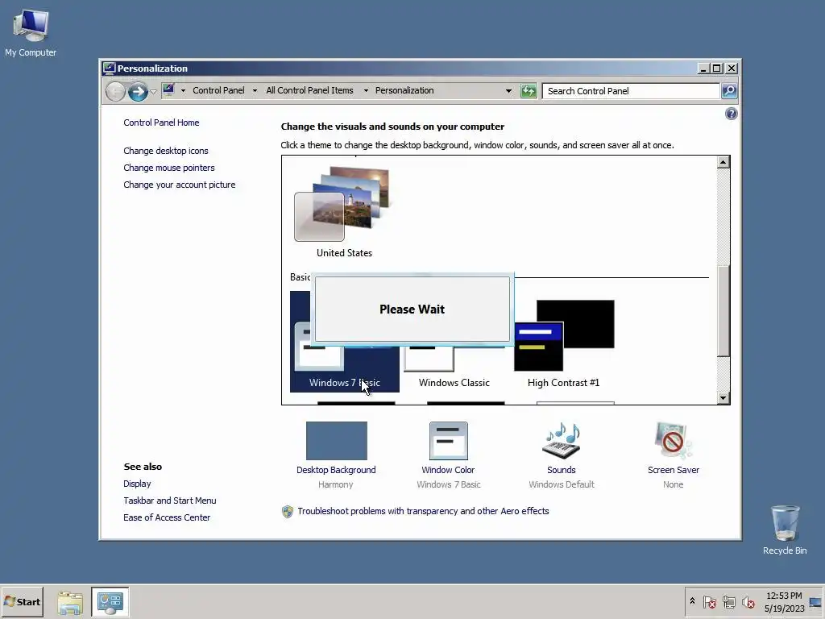Open the Window Color link
825x619 pixels.
(448, 470)
